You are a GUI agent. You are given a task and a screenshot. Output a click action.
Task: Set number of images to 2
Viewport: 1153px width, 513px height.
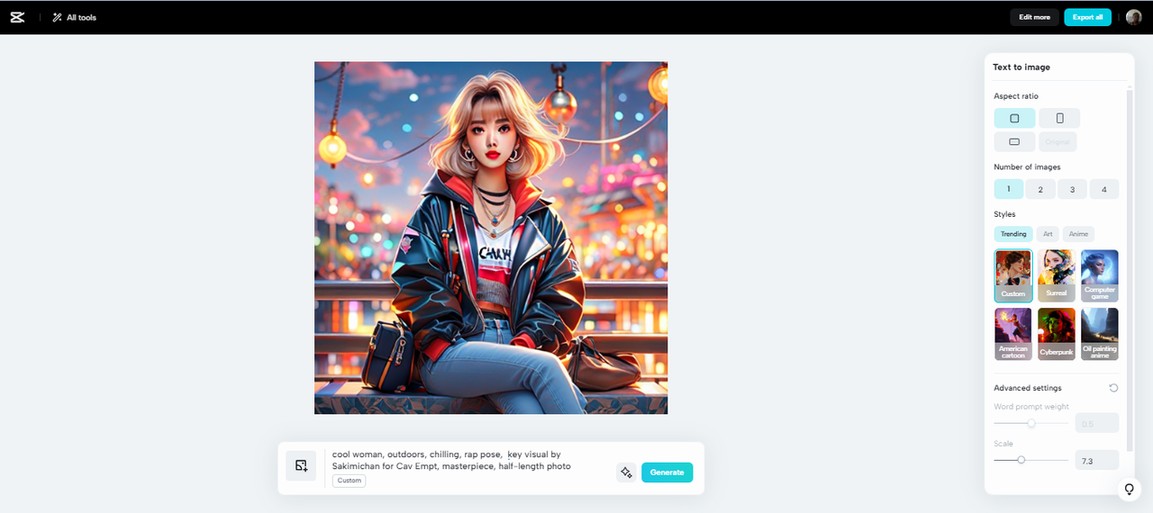tap(1040, 189)
